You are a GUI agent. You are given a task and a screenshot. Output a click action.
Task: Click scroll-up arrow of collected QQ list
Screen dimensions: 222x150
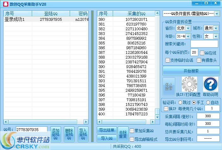pyautogui.click(x=157, y=13)
